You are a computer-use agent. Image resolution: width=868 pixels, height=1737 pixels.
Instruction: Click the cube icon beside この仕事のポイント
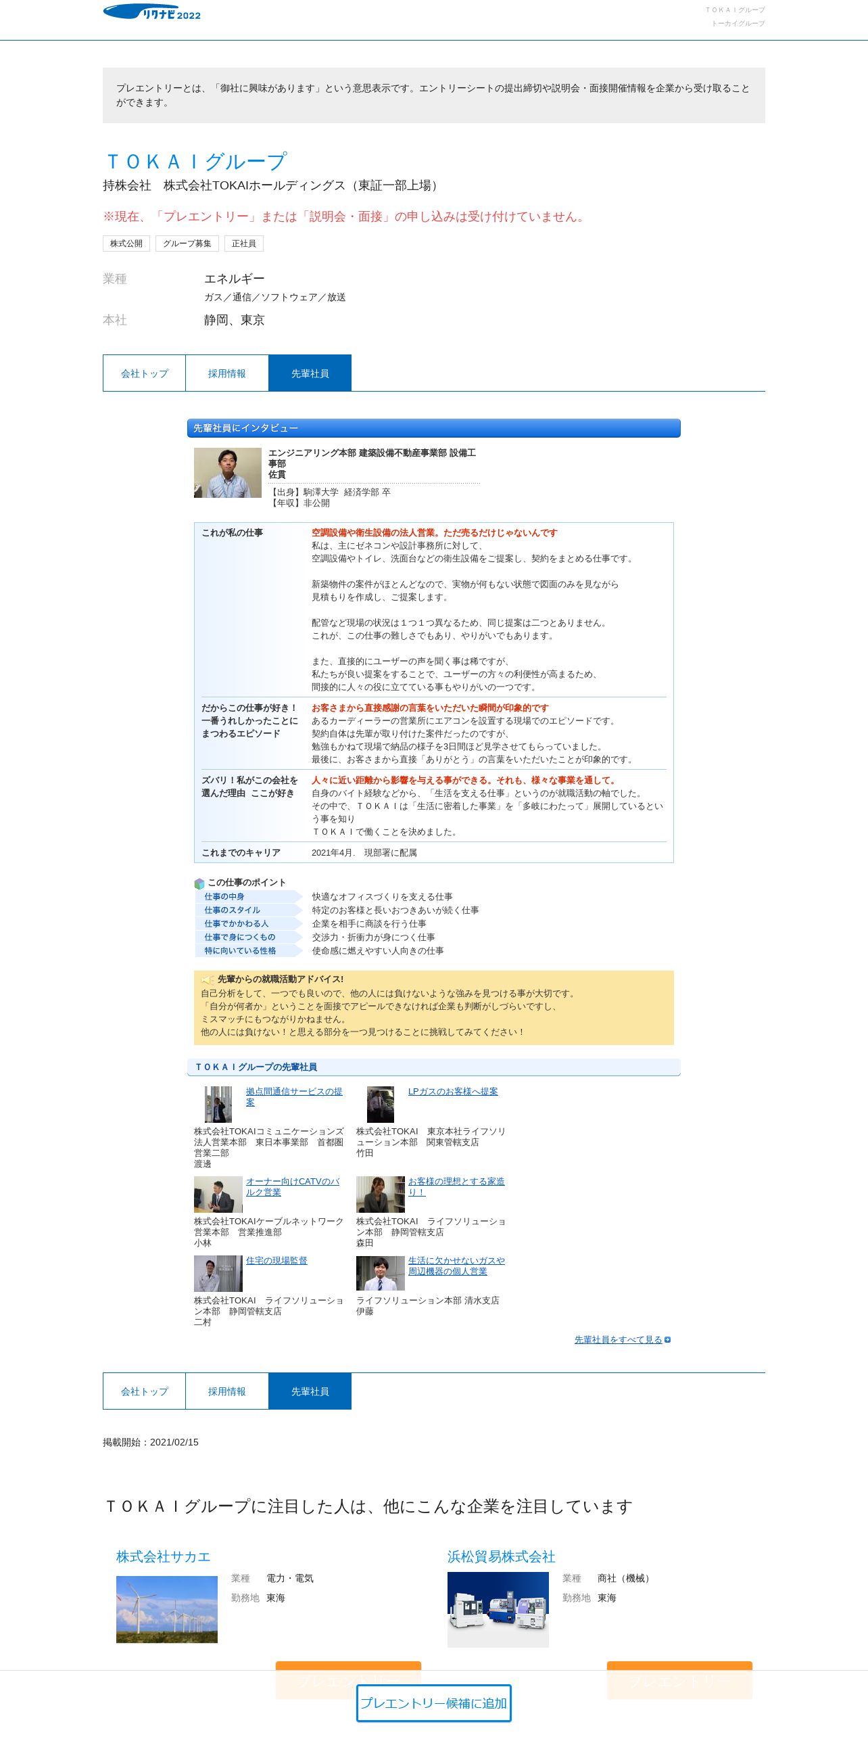click(199, 883)
